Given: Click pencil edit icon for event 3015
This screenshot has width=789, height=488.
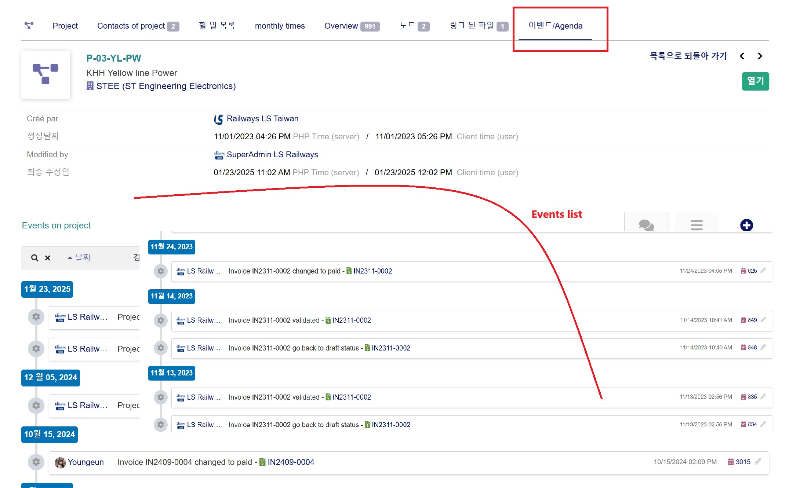Looking at the screenshot, I should click(758, 462).
